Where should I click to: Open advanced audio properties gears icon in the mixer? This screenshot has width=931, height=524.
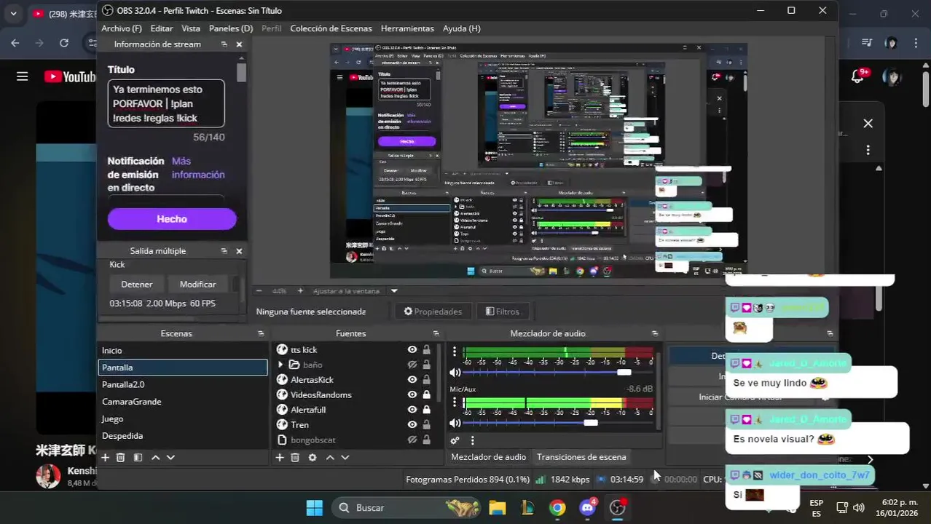(455, 440)
